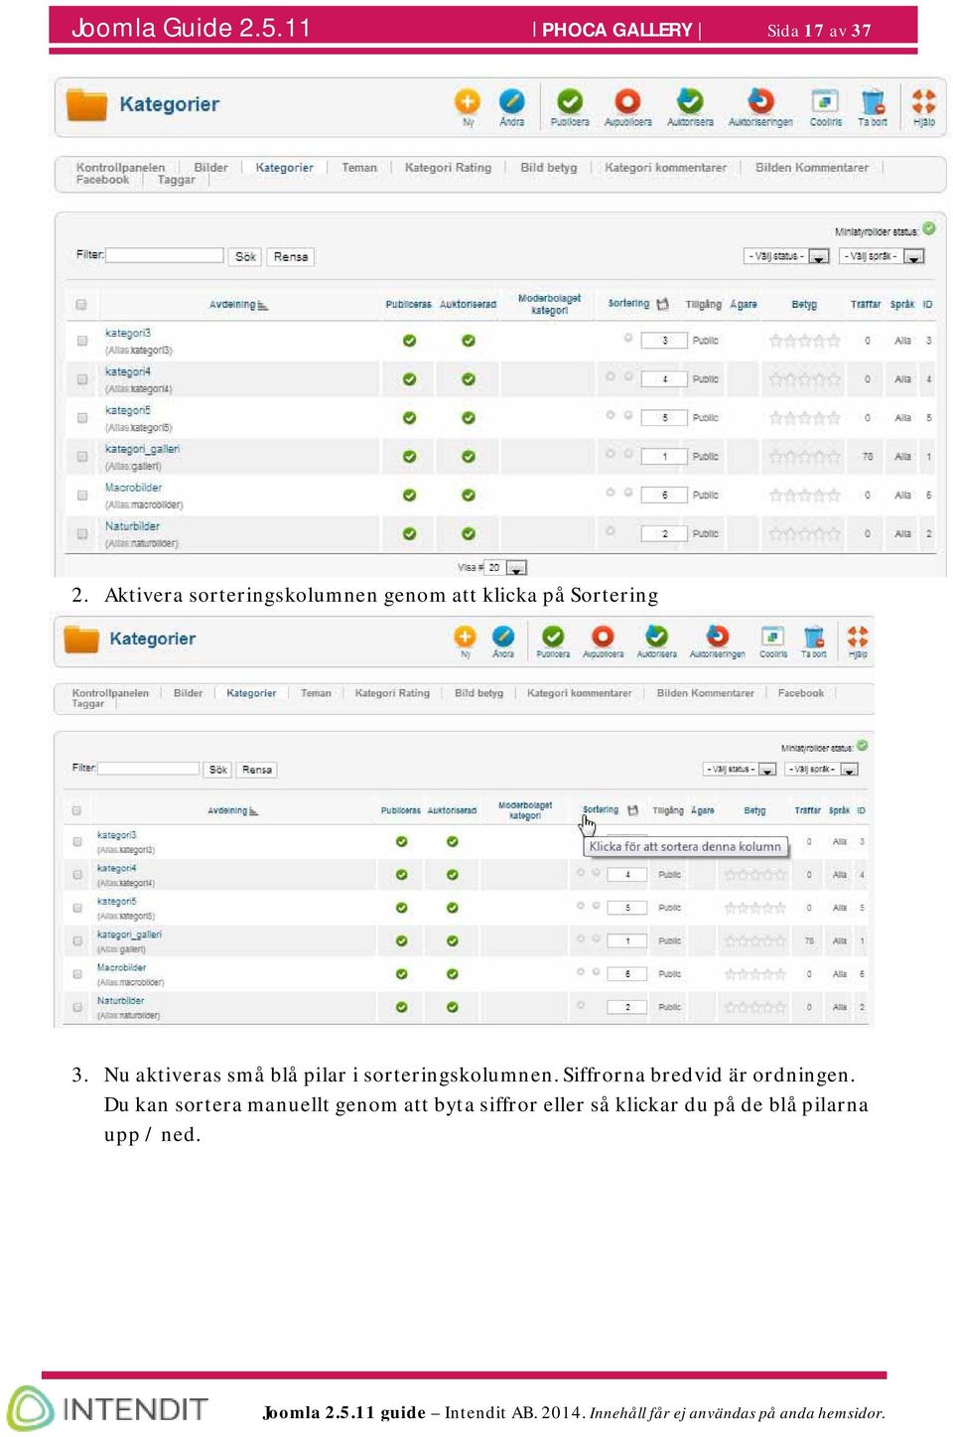Screen dimensions: 953x1437
Task: Click the Filter text field in lower screenshot
Action: [x=148, y=768]
